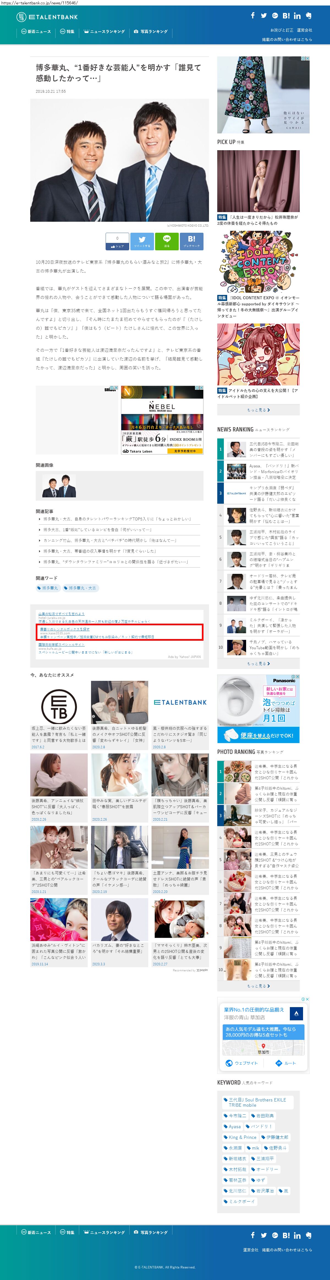This screenshot has height=1280, width=330.
Task: Open the 関連画像 related image thumbnail
Action: [59, 486]
